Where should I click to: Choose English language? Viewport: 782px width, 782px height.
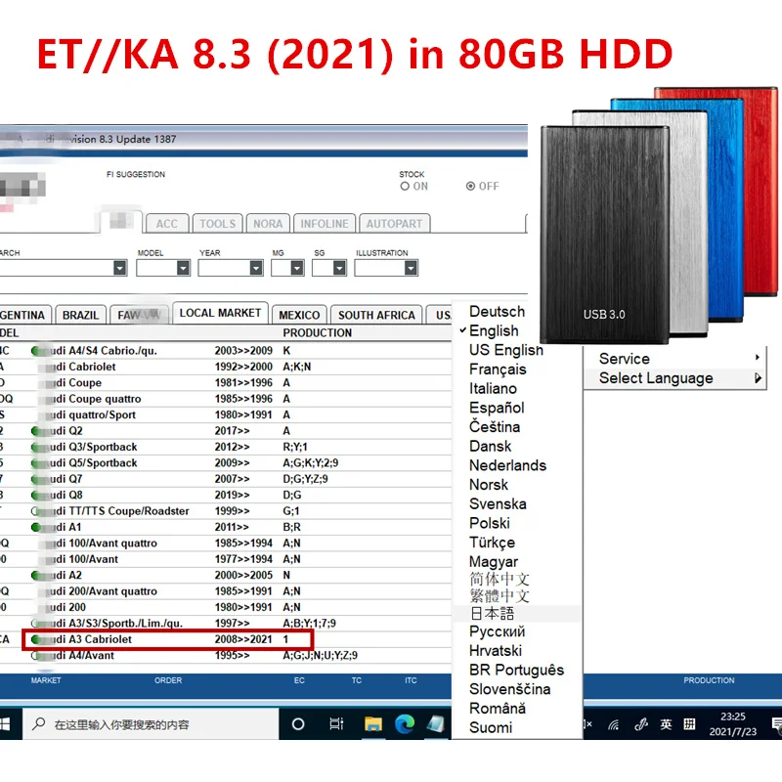coord(494,330)
